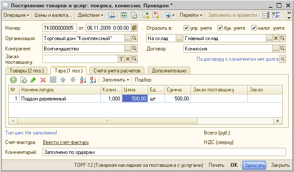
Task: Click magnifier icon of Договор field
Action: 282,49
